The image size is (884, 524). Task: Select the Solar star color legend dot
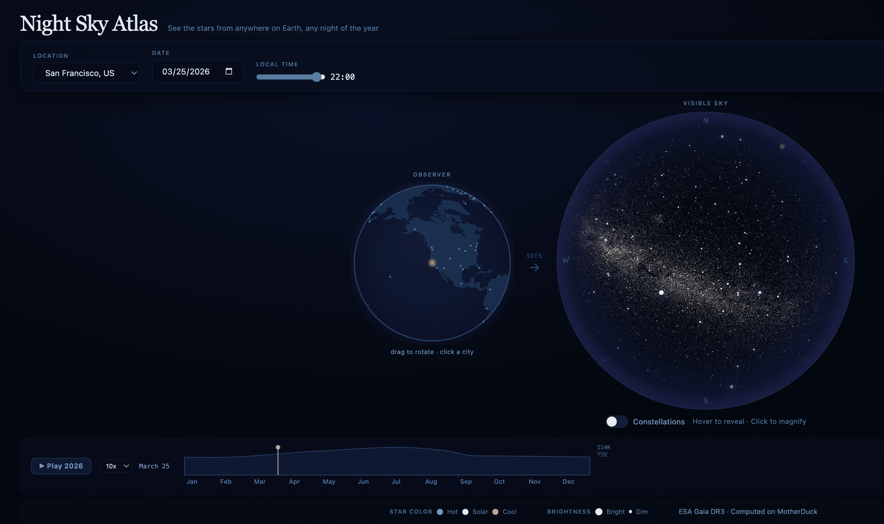466,512
